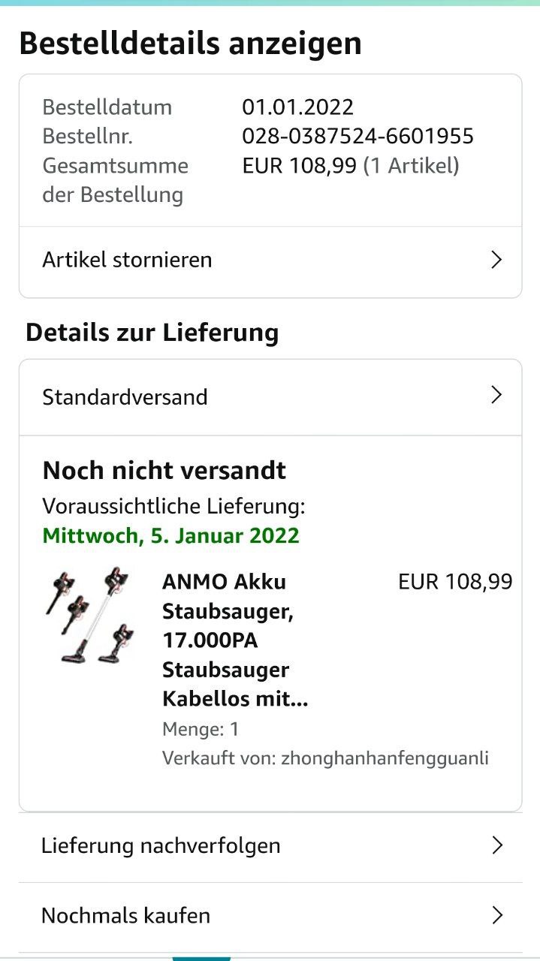Tap arrow beside Lieferung nachverfolgen
540x961 pixels.
496,845
